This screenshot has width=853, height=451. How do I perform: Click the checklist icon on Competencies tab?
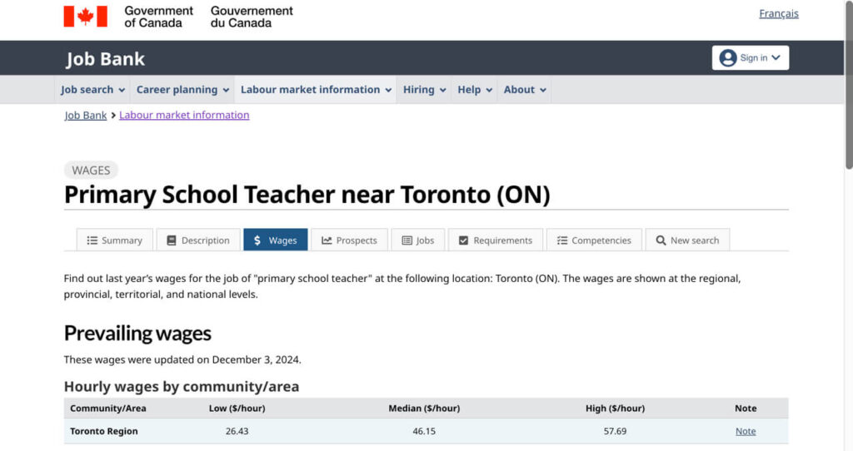tap(562, 240)
